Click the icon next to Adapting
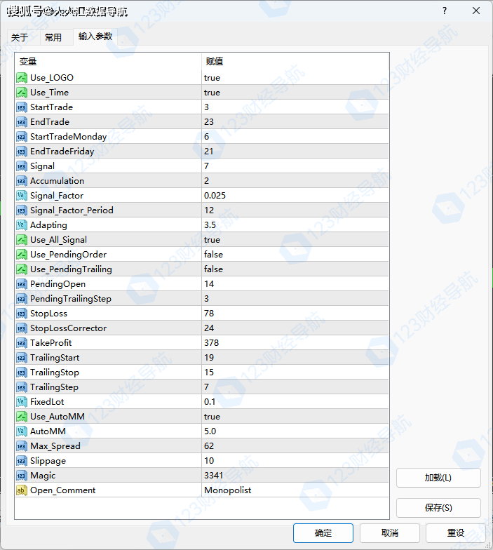This screenshot has width=493, height=550. tap(22, 225)
